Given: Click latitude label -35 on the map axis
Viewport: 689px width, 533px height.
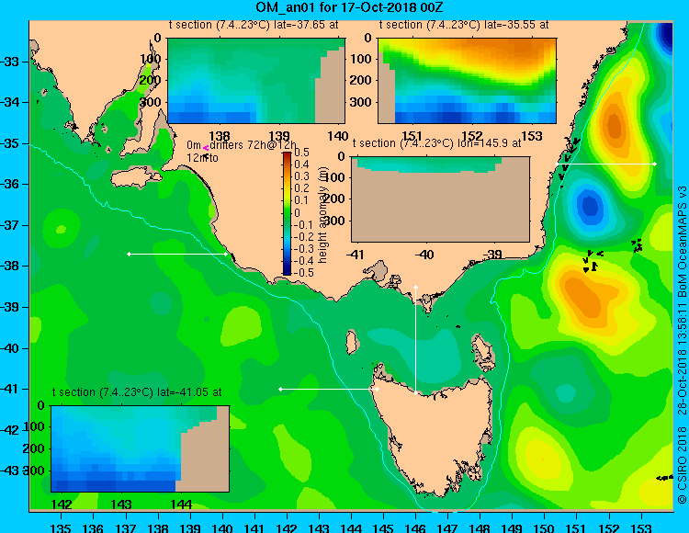Looking at the screenshot, I should [x=10, y=143].
